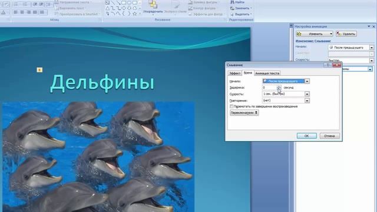Viewport: 377px width, 212px height.
Task: Choose the triangle shape in shapes gallery
Action: [107, 8]
